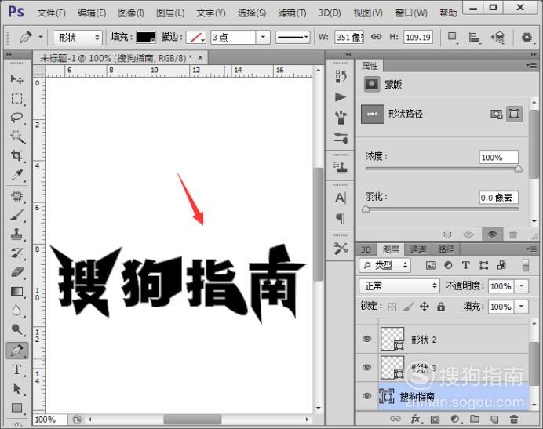The image size is (543, 429).
Task: Open the 图层(L) menu
Action: 170,13
